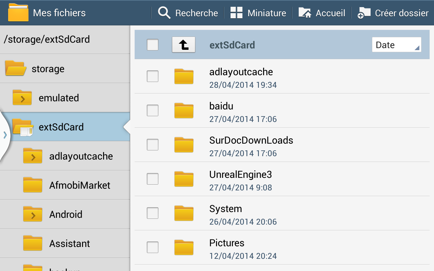Check the SurDocDownLoads folder checkbox
This screenshot has height=271, width=434.
[153, 145]
